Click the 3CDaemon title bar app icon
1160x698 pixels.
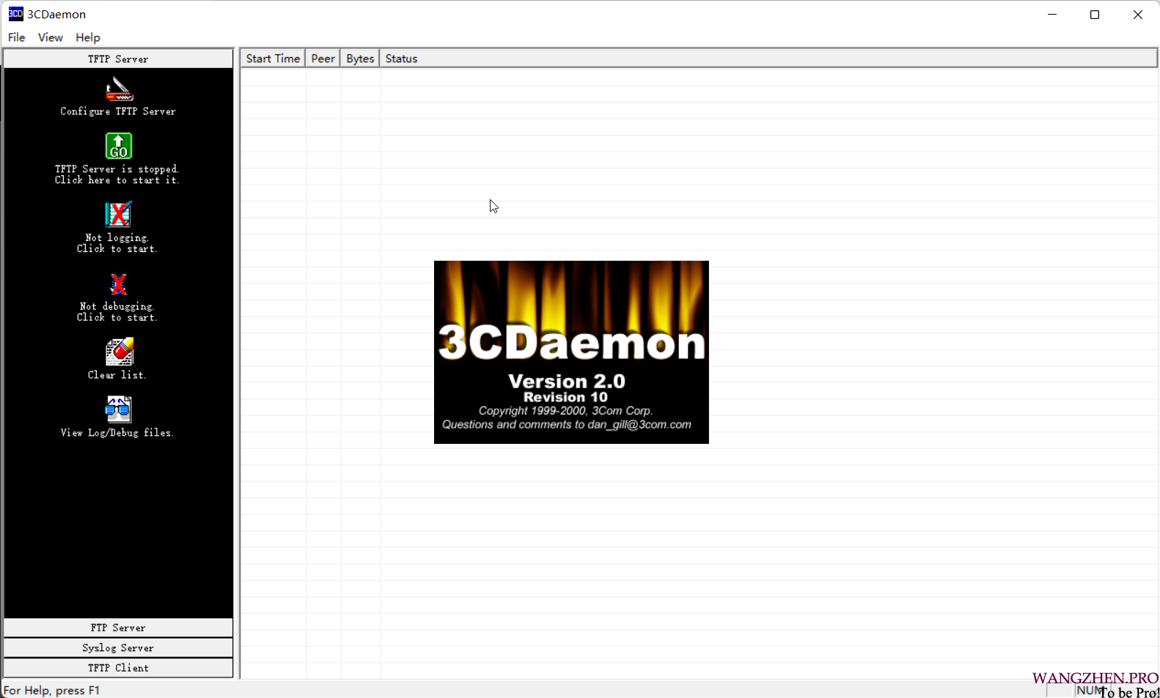click(15, 14)
